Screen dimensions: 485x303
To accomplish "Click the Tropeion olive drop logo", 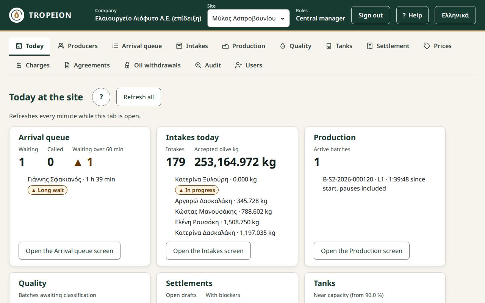I will 17,15.
